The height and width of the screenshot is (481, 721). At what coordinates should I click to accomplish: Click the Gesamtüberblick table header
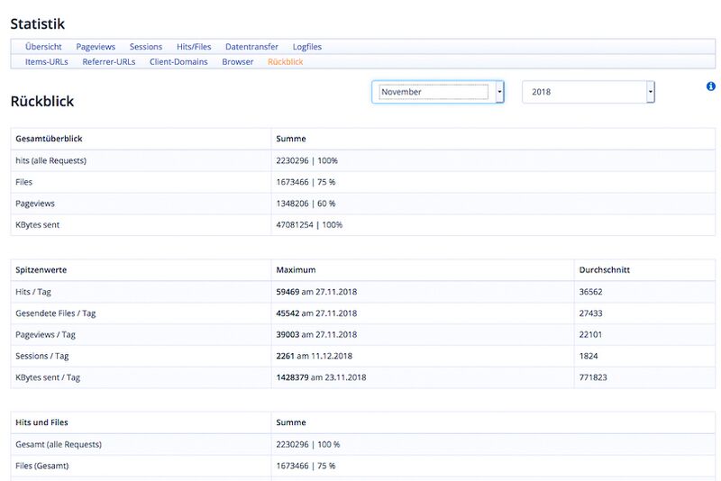tap(49, 139)
